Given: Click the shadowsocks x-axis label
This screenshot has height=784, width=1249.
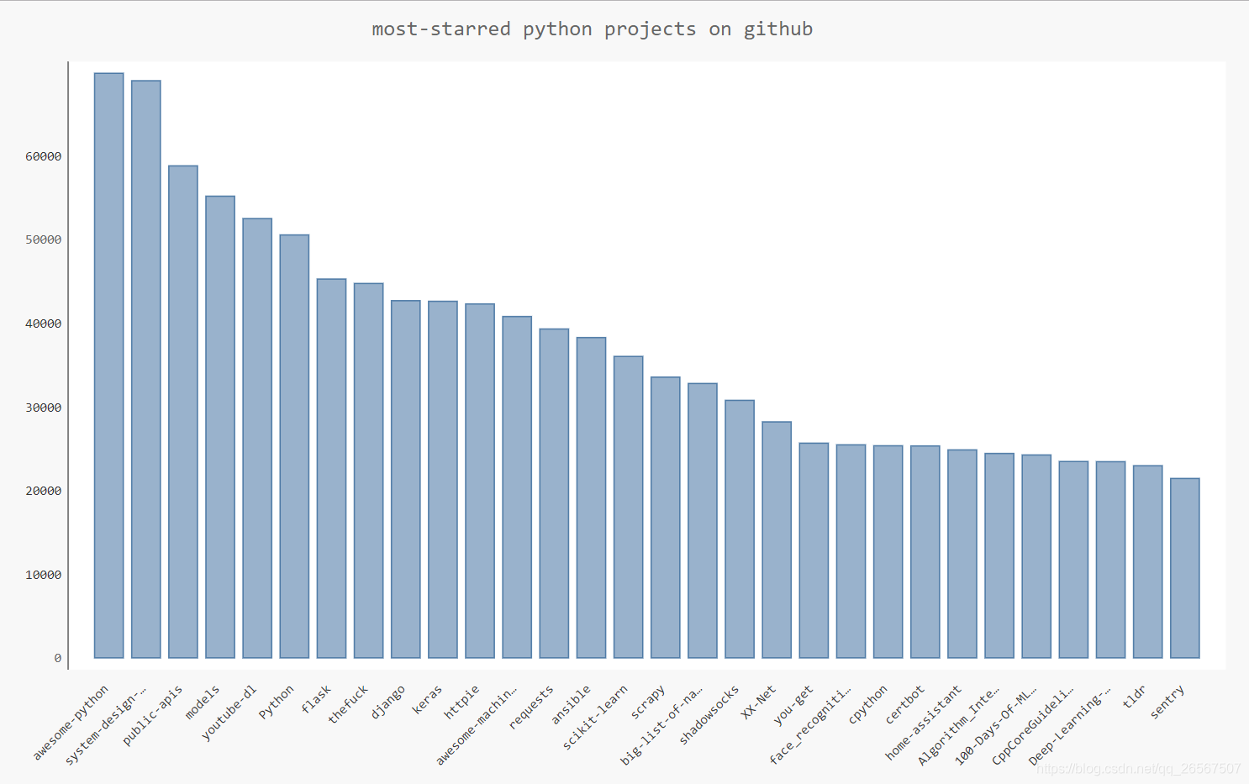Looking at the screenshot, I should click(709, 714).
